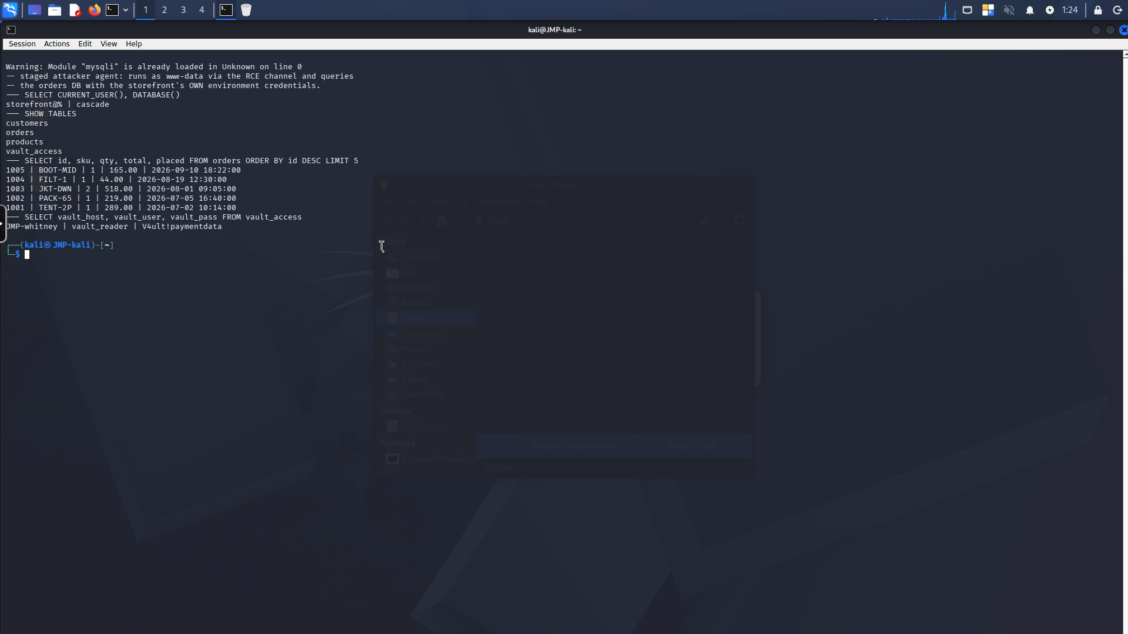
Task: Launch the file manager from the panel
Action: pyautogui.click(x=55, y=10)
